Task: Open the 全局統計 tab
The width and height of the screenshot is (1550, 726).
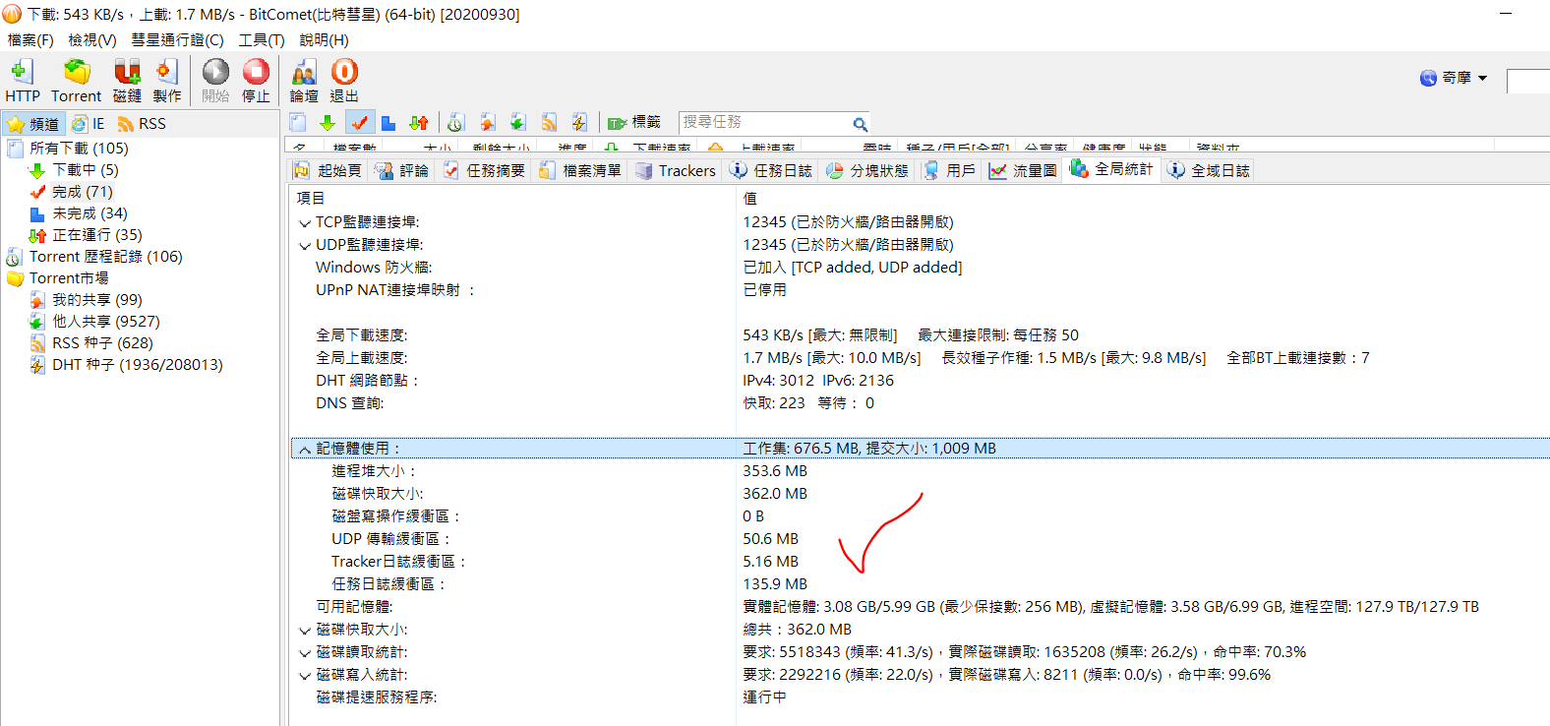Action: (x=1111, y=169)
